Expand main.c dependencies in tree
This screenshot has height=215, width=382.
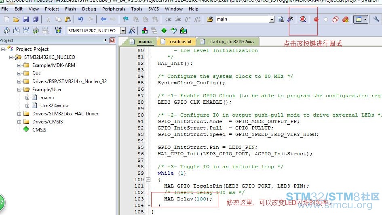[27, 98]
